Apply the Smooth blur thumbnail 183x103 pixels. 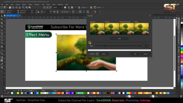[x=112, y=29]
